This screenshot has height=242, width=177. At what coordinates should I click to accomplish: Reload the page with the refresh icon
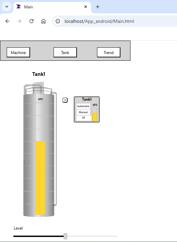(31, 21)
